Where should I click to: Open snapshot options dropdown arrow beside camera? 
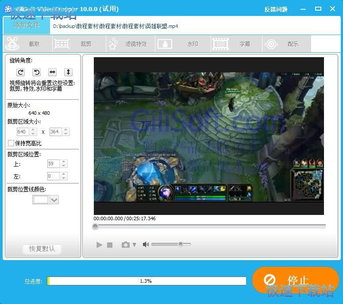point(134,245)
